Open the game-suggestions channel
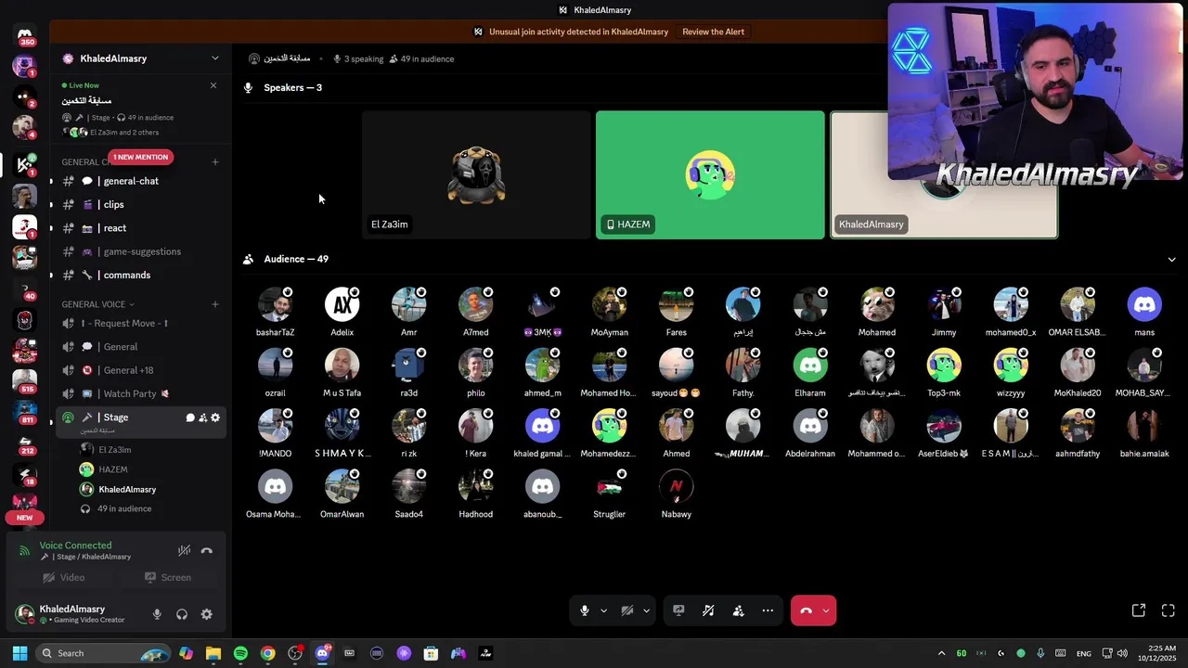This screenshot has height=668, width=1188. click(x=141, y=251)
